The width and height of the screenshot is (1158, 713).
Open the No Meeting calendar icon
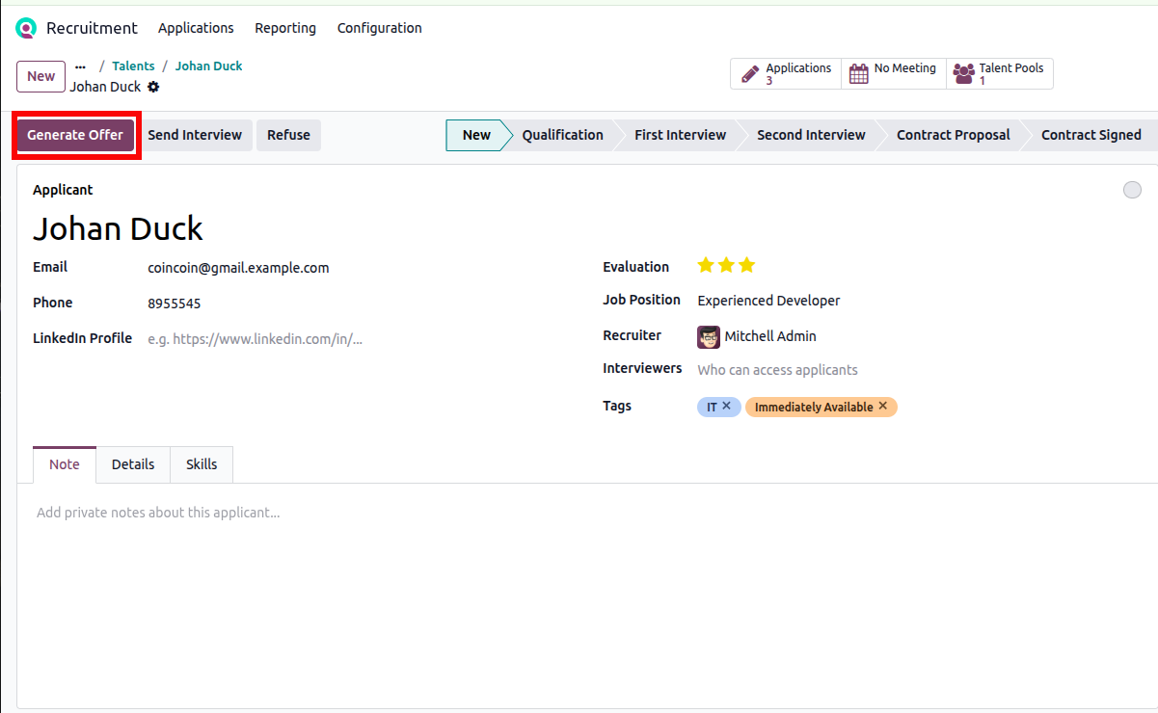[x=858, y=74]
